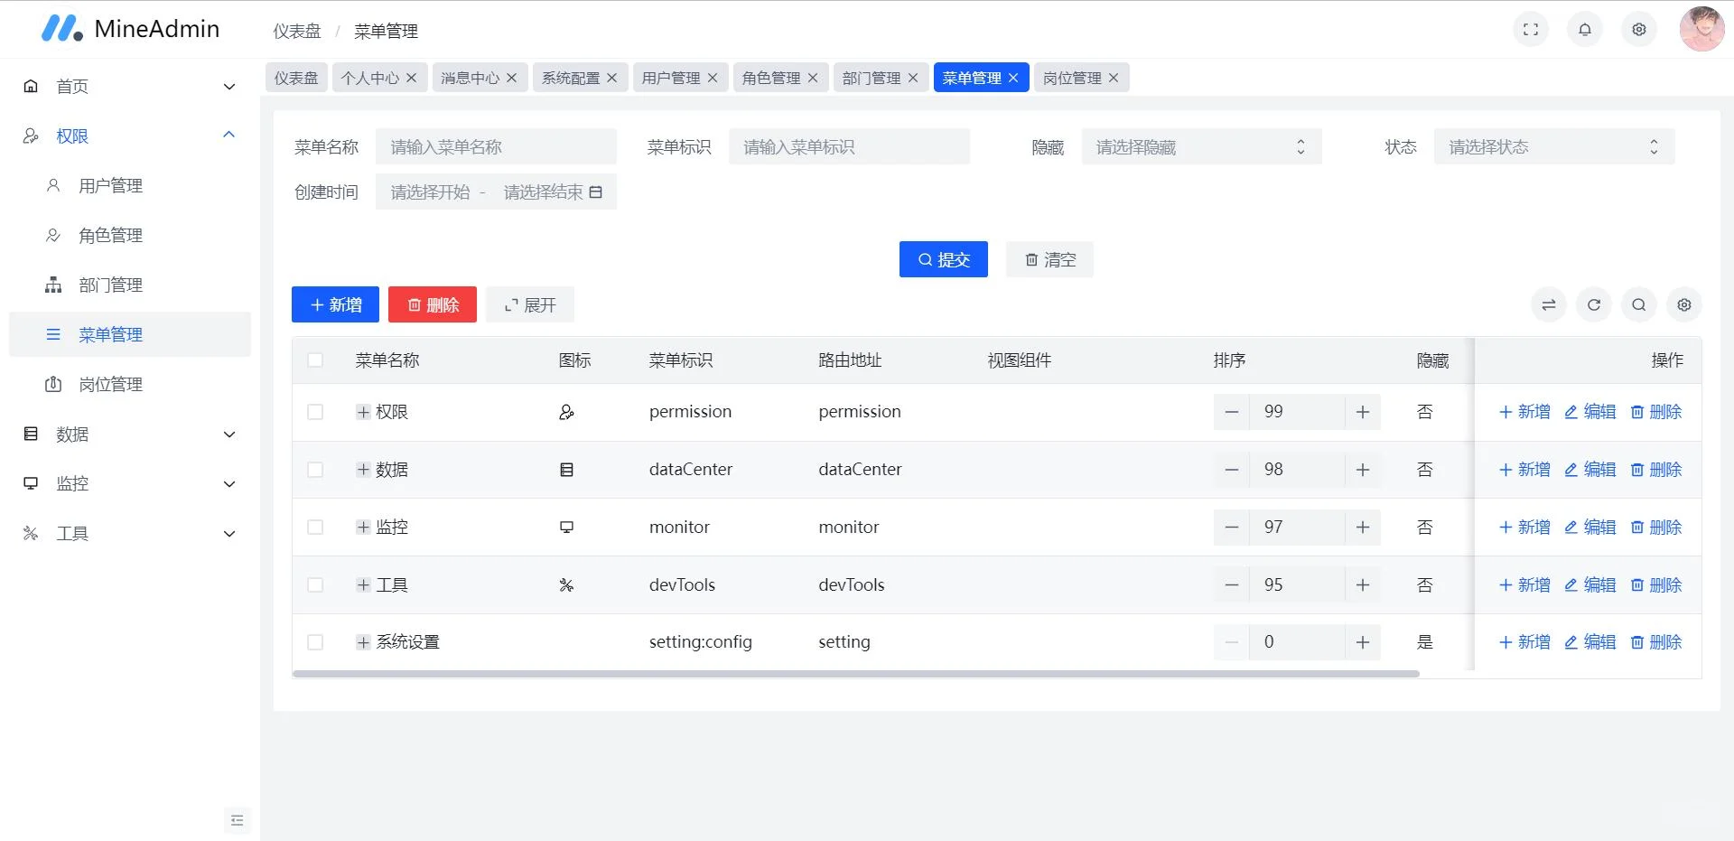The image size is (1734, 841).
Task: Select all rows with header checkbox
Action: click(315, 360)
